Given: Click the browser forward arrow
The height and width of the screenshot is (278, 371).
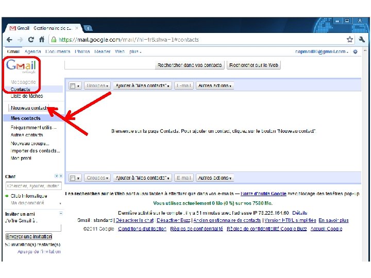Looking at the screenshot, I should point(20,40).
